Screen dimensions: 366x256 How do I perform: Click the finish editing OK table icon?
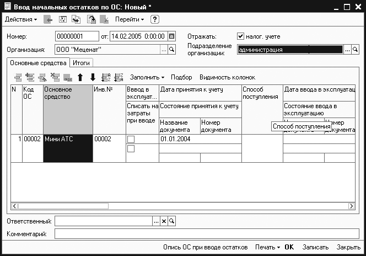pyautogui.click(x=68, y=77)
